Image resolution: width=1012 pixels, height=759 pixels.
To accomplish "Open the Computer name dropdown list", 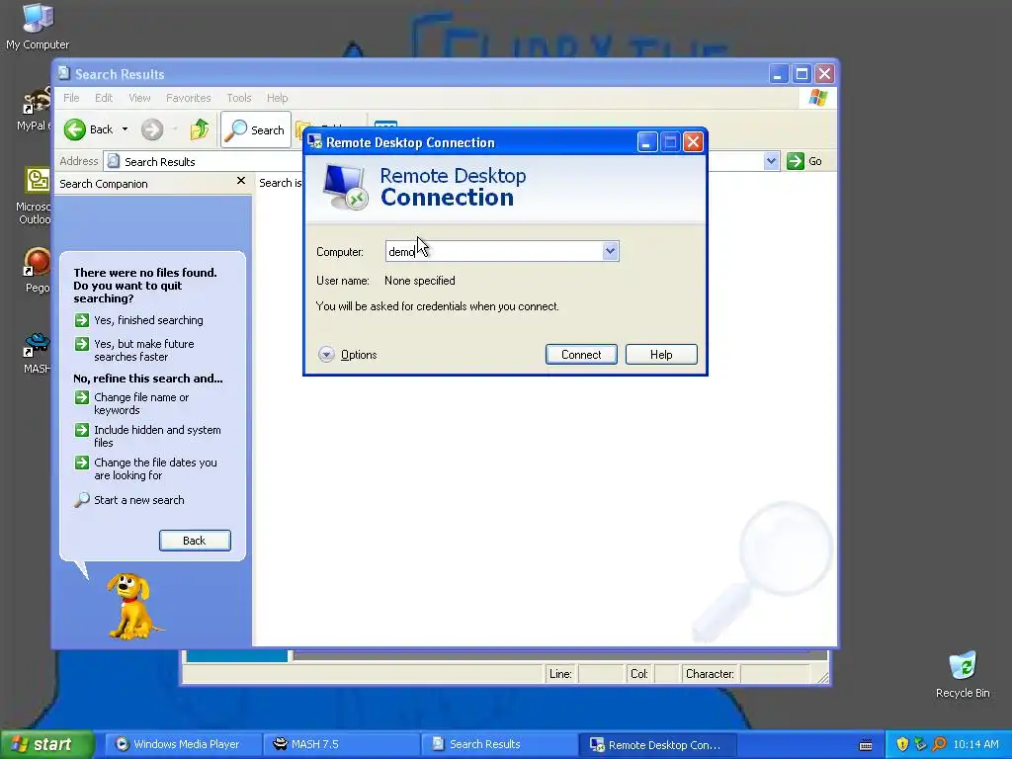I will [610, 251].
